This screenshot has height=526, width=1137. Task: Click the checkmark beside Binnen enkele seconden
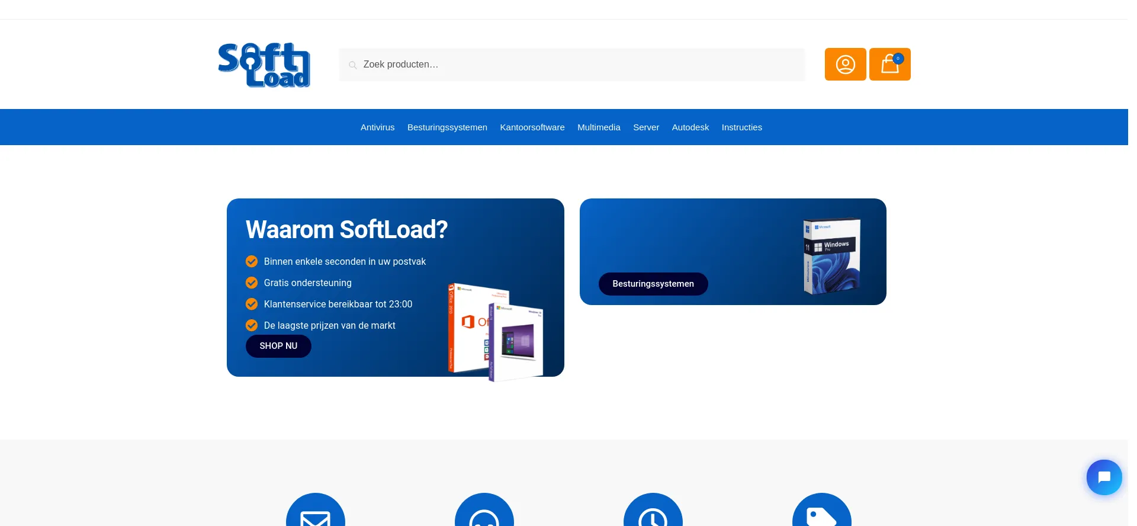[252, 261]
